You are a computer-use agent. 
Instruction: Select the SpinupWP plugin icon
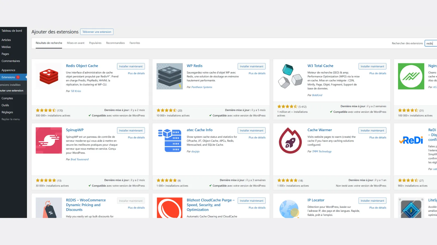pyautogui.click(x=49, y=140)
